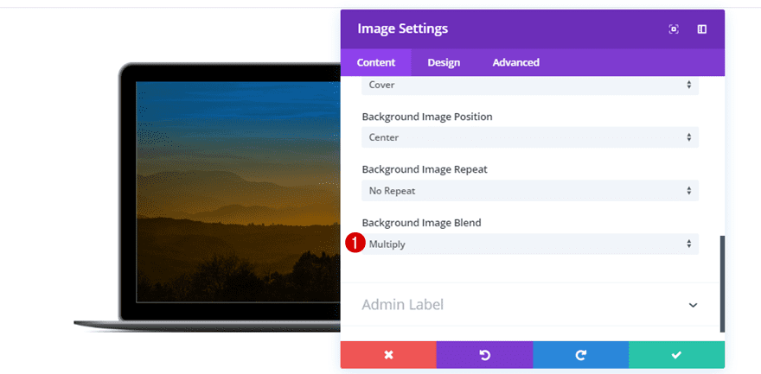
Task: Open the Multiply blend mode dropdown
Action: coord(529,244)
